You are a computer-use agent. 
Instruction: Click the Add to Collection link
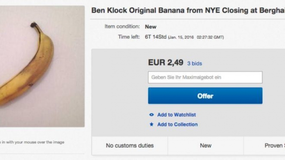point(177,124)
